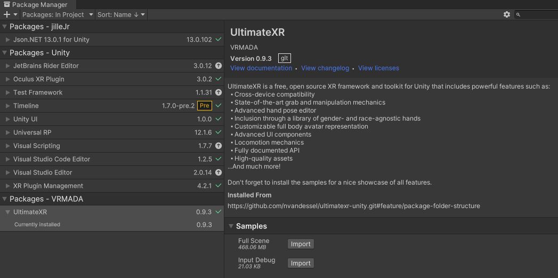Open the View changelog link
Viewport: 558px width, 278px height.
point(325,68)
